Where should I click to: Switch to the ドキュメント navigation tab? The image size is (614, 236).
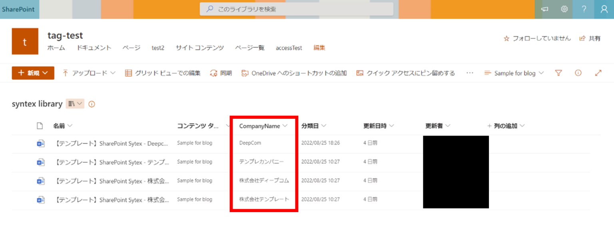tap(94, 48)
